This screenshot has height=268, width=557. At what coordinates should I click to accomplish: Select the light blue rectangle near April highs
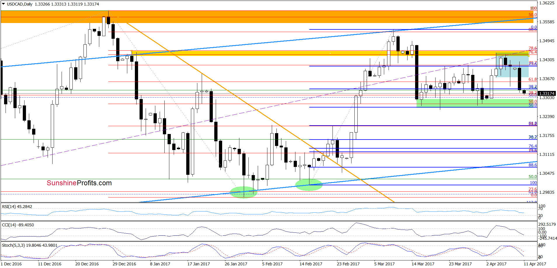[512, 65]
